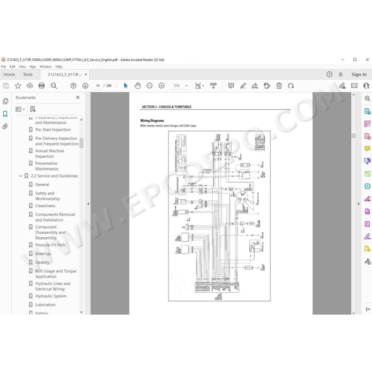372x372 pixels.
Task: Open fit page options icon
Action: 199,86
